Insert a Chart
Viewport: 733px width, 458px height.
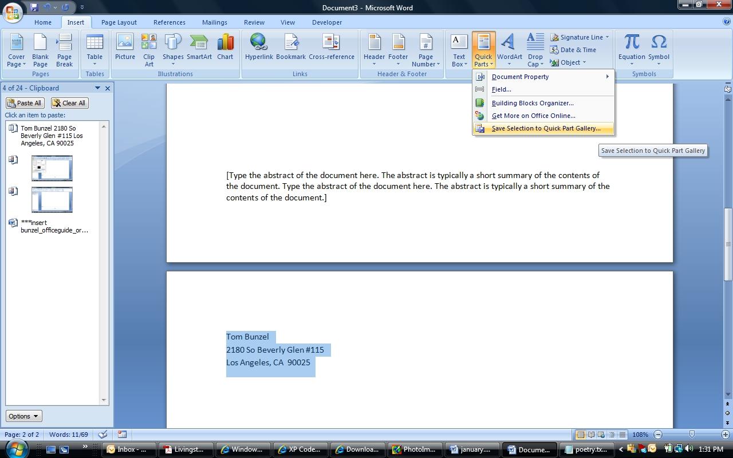(224, 49)
